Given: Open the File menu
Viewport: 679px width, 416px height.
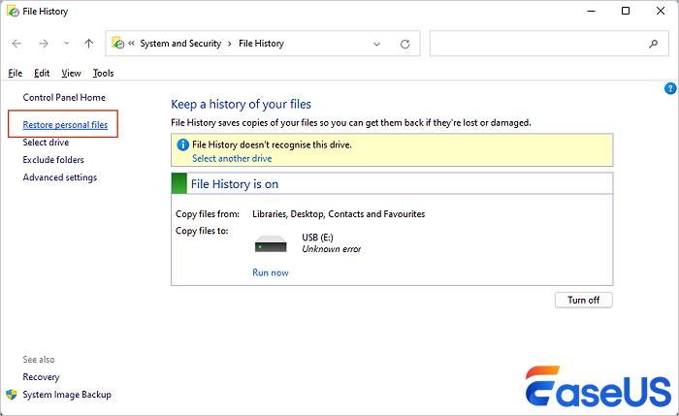Looking at the screenshot, I should 15,73.
